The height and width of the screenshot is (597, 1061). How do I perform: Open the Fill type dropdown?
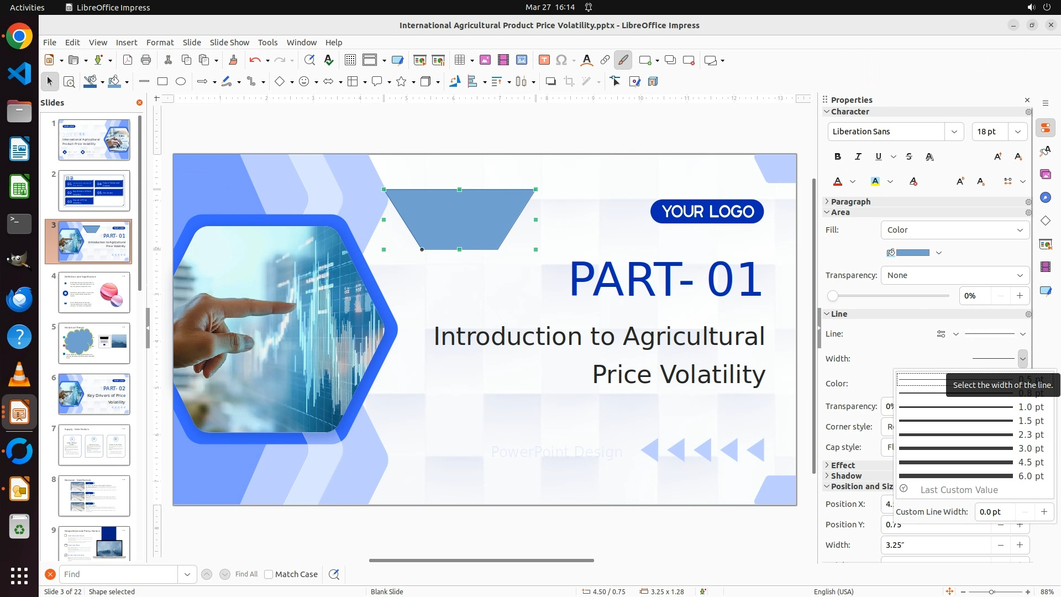[955, 230]
